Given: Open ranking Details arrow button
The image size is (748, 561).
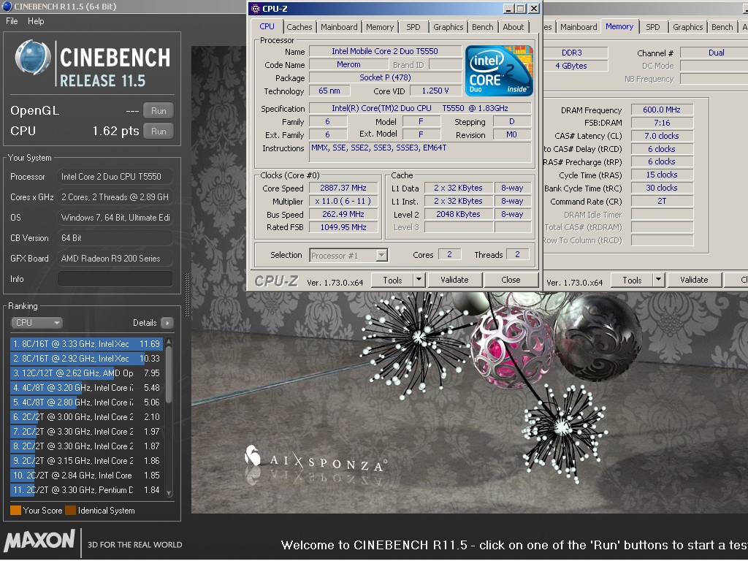Looking at the screenshot, I should tap(167, 323).
